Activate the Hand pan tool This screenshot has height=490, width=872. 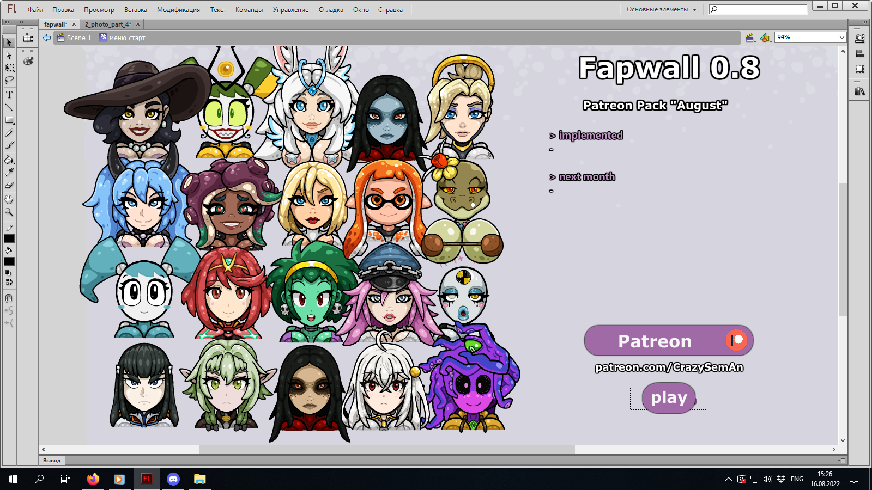coord(9,199)
